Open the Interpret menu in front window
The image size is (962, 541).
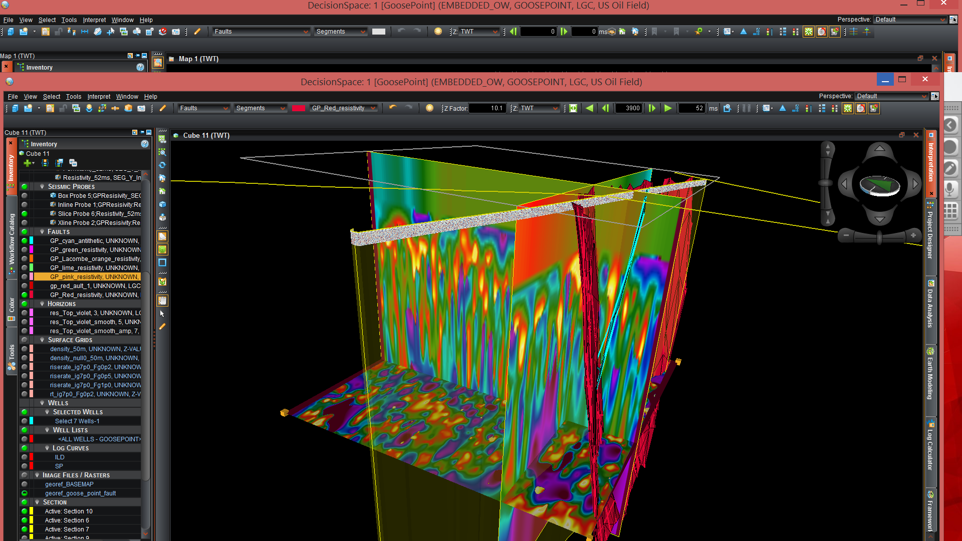(x=99, y=97)
